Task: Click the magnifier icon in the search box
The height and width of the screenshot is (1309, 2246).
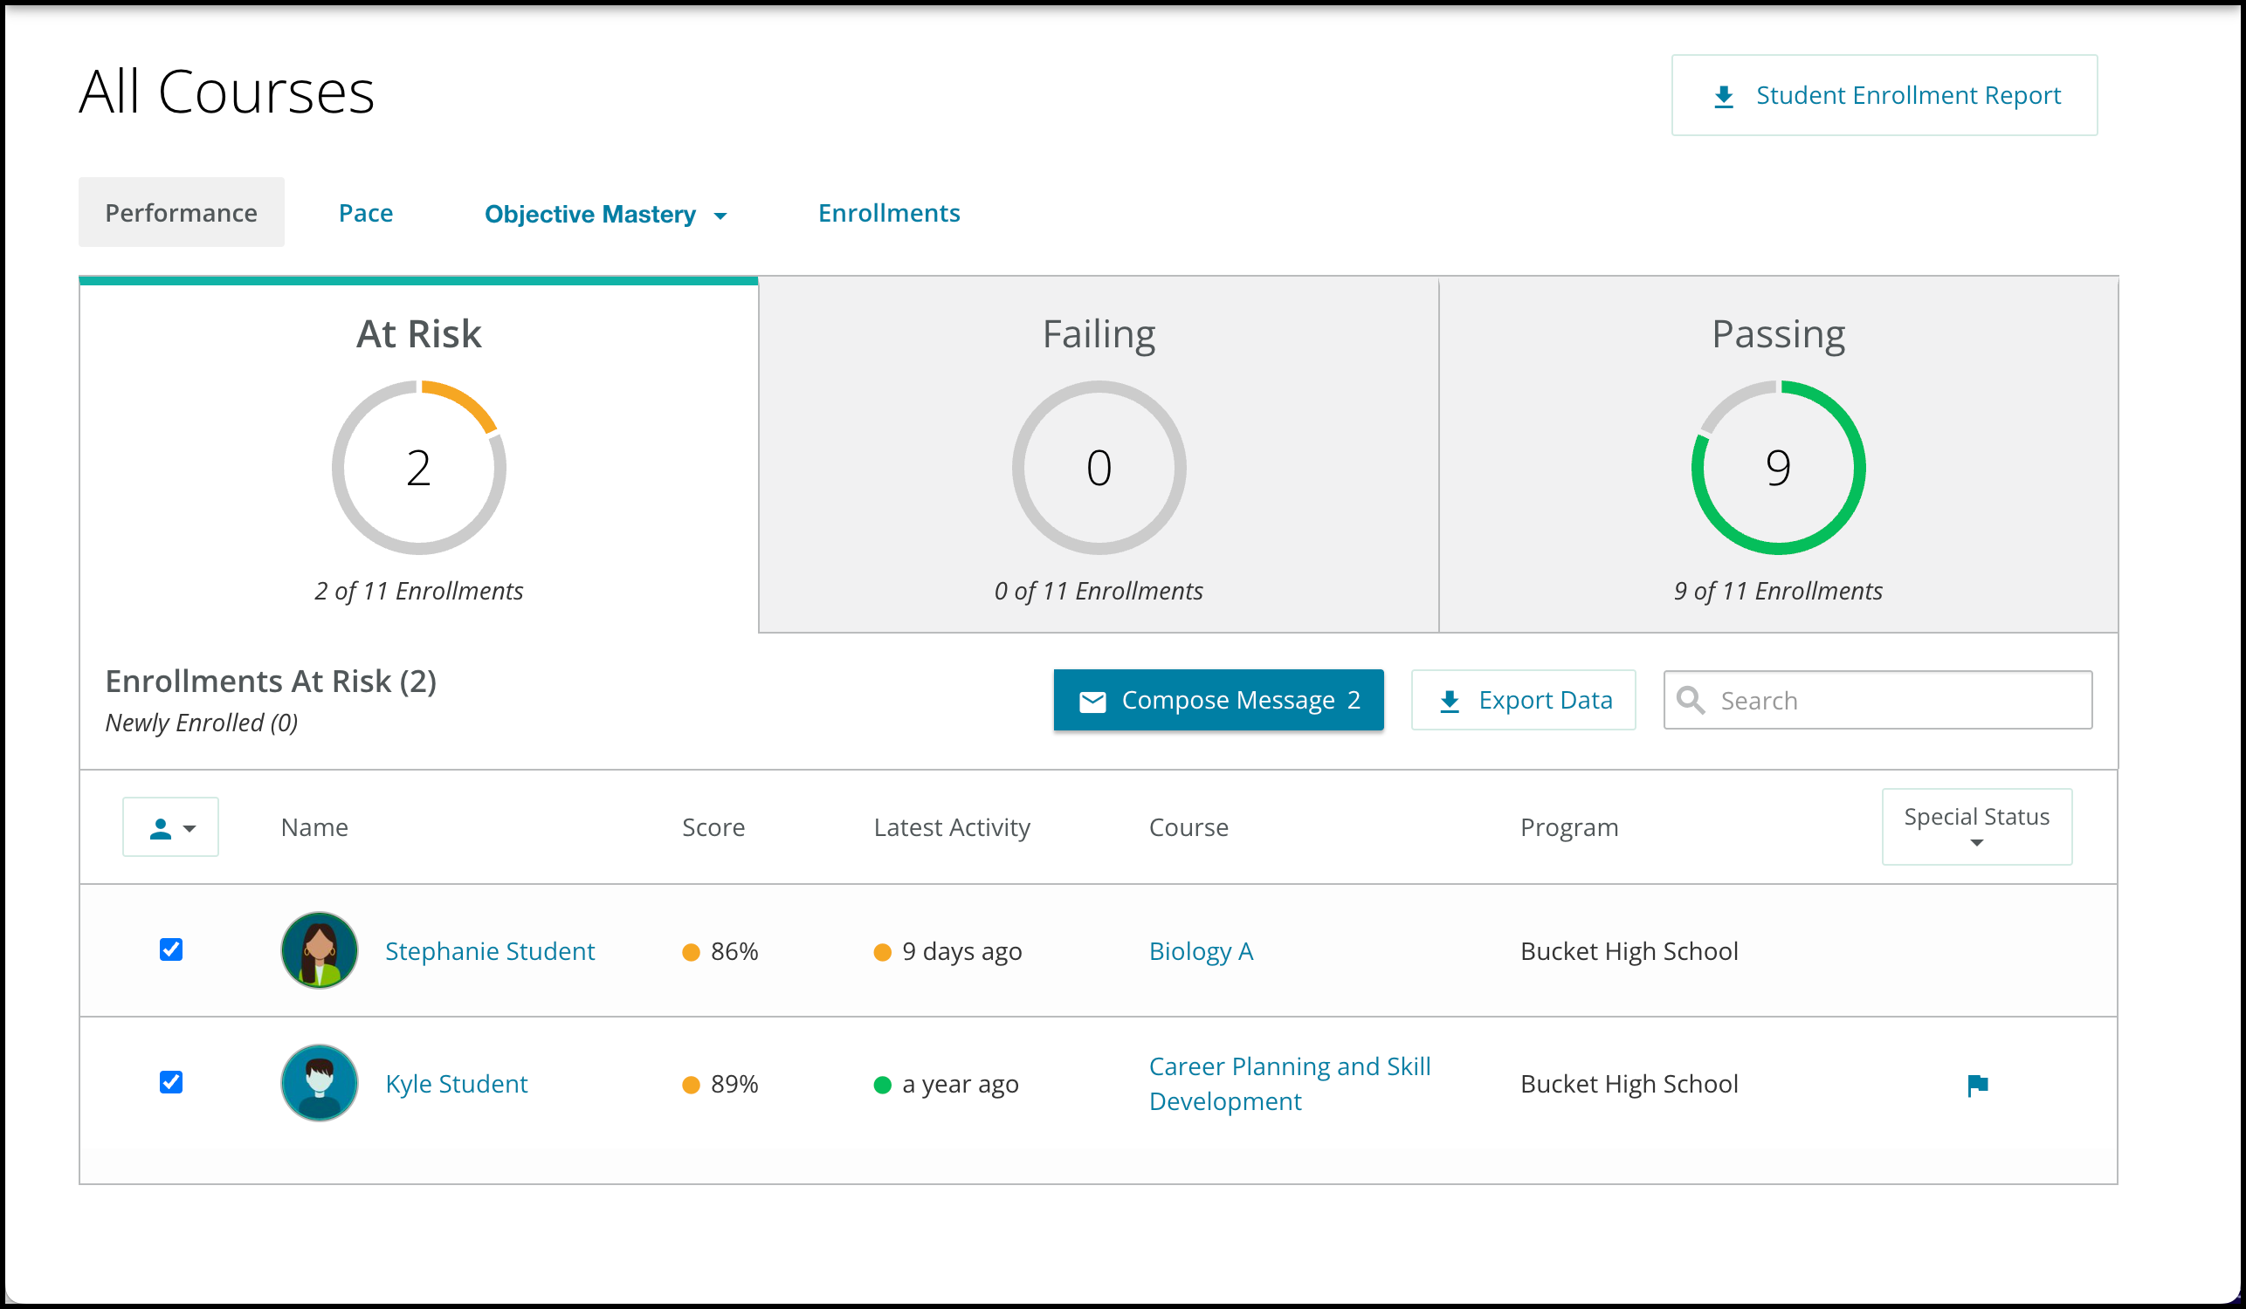Action: point(1690,700)
